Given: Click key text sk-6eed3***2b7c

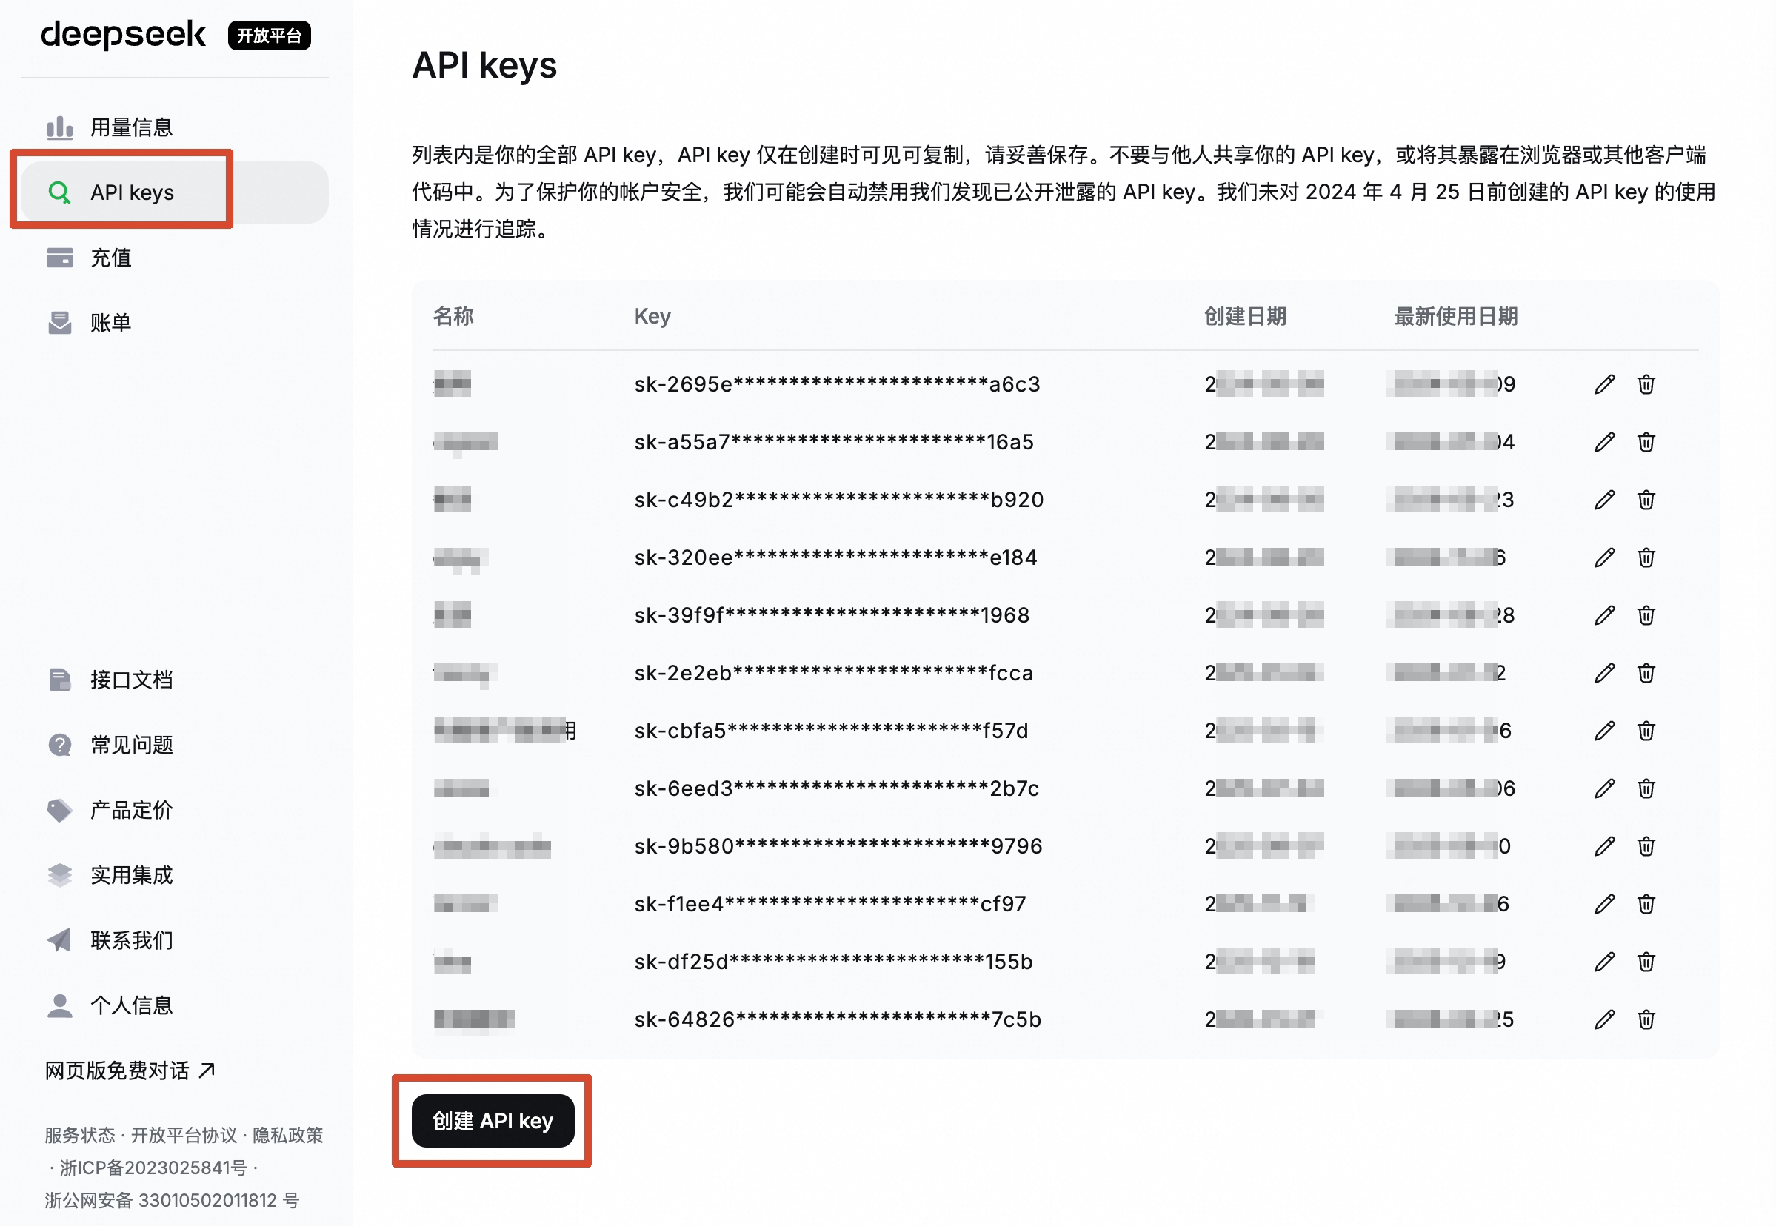Looking at the screenshot, I should [x=836, y=788].
